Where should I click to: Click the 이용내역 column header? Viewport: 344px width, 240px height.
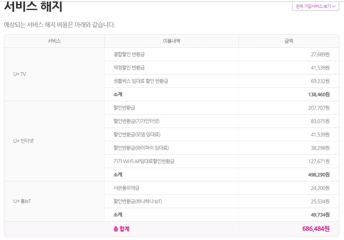(172, 41)
